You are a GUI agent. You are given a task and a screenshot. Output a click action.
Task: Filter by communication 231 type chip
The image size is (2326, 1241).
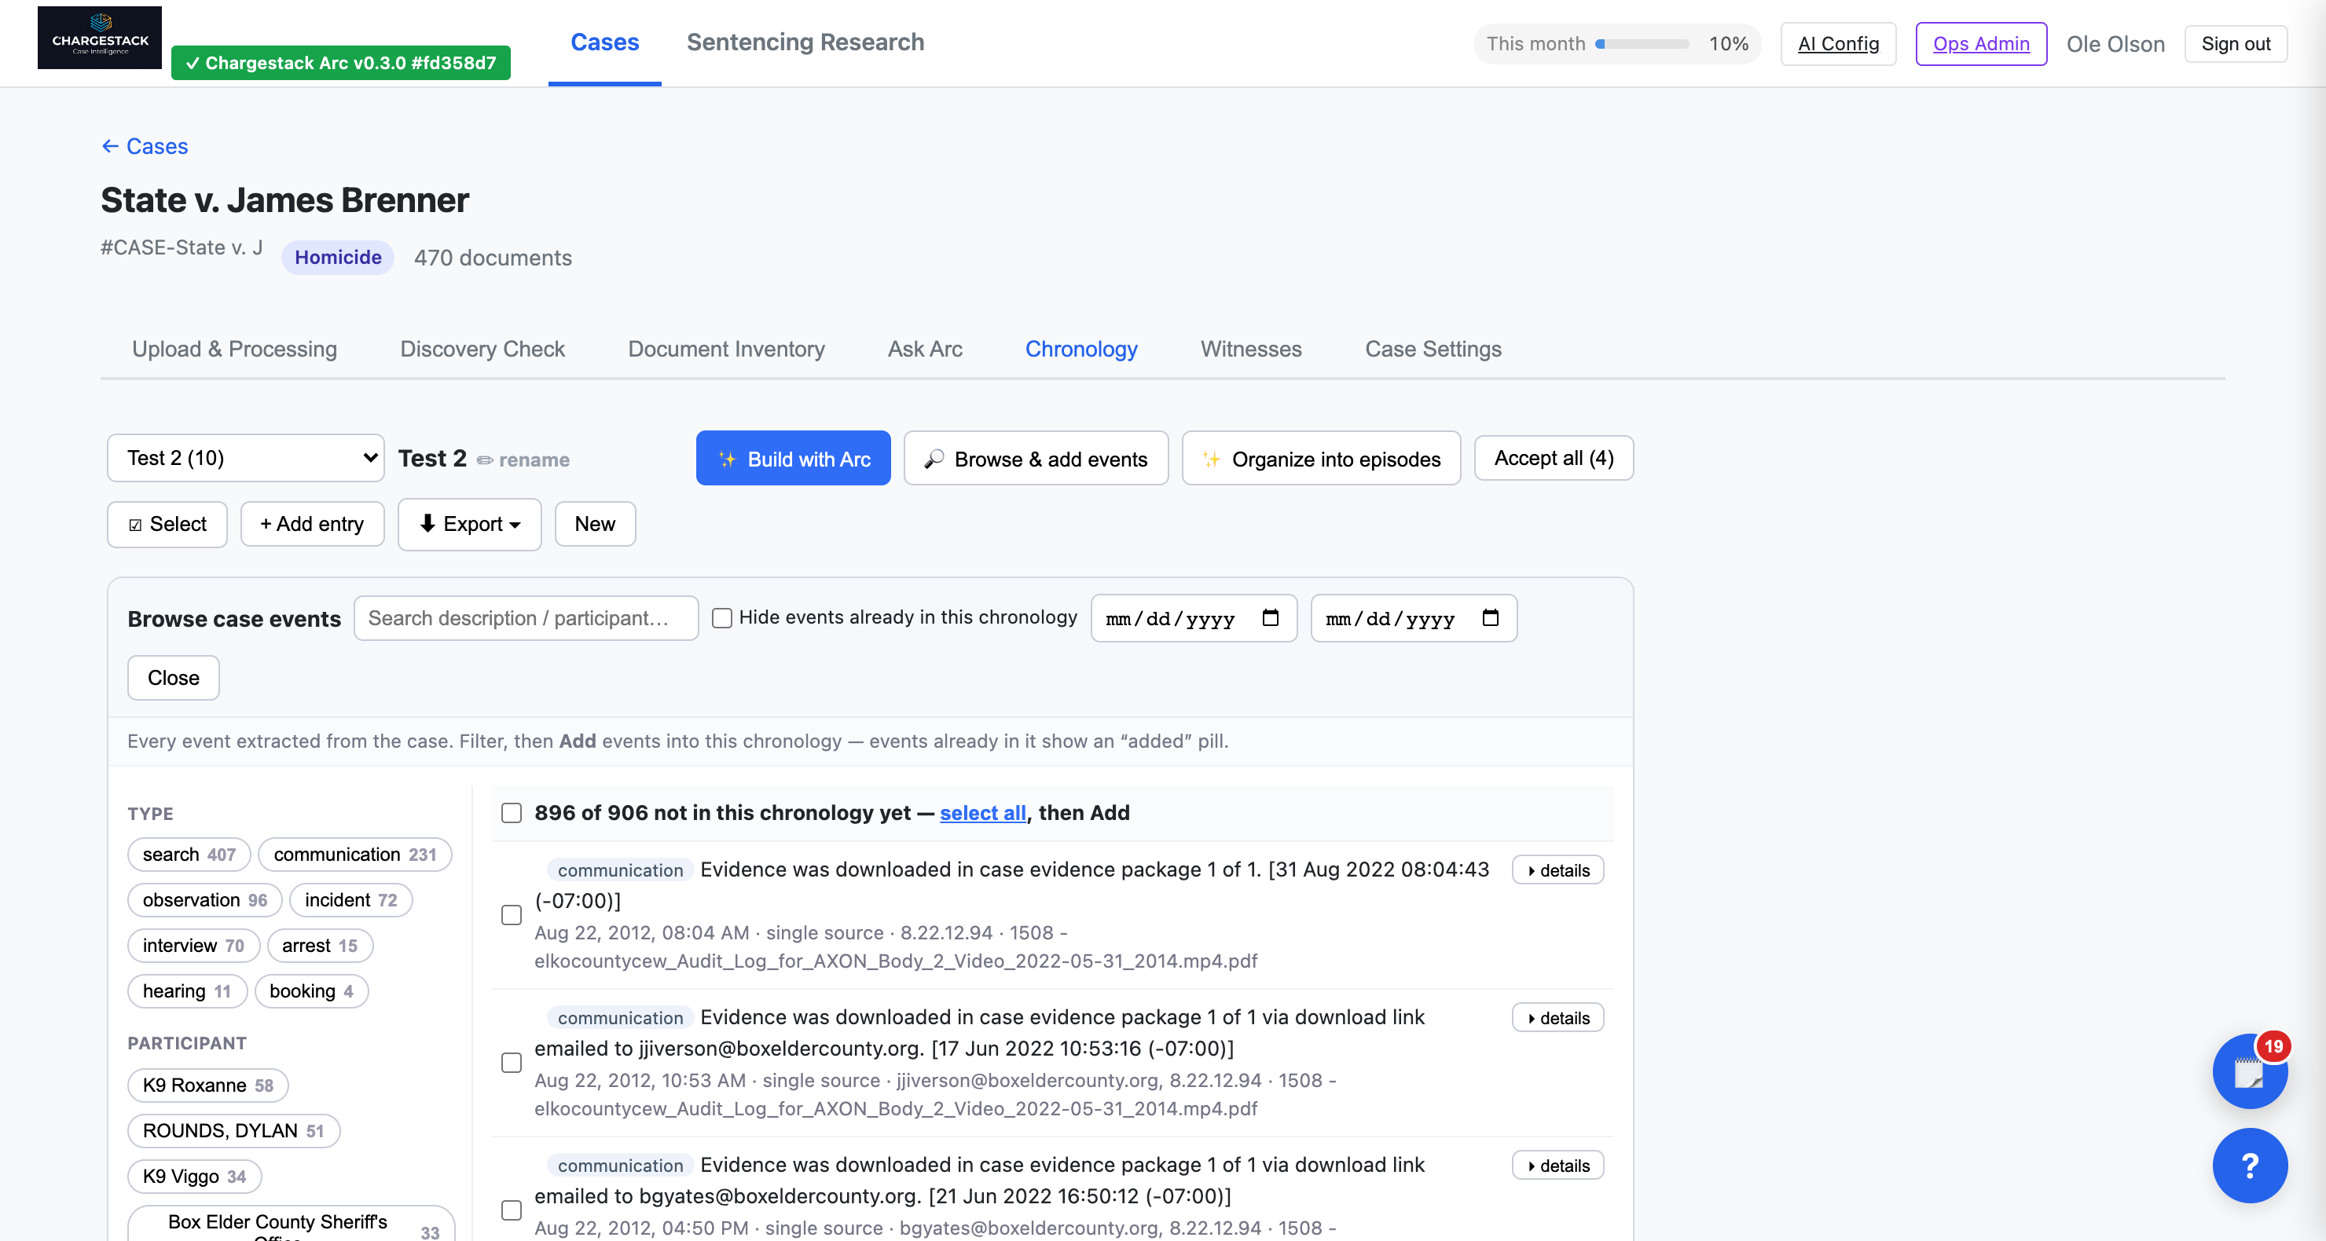pos(355,855)
